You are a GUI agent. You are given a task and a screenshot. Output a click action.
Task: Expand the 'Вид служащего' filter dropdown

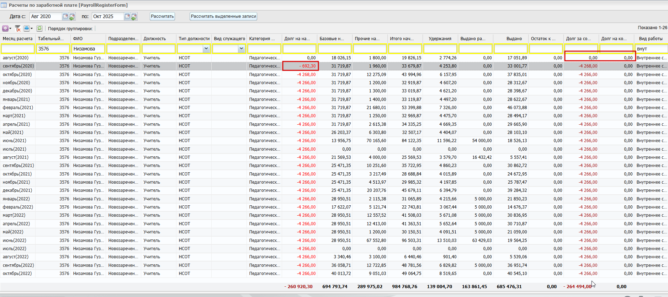point(242,49)
